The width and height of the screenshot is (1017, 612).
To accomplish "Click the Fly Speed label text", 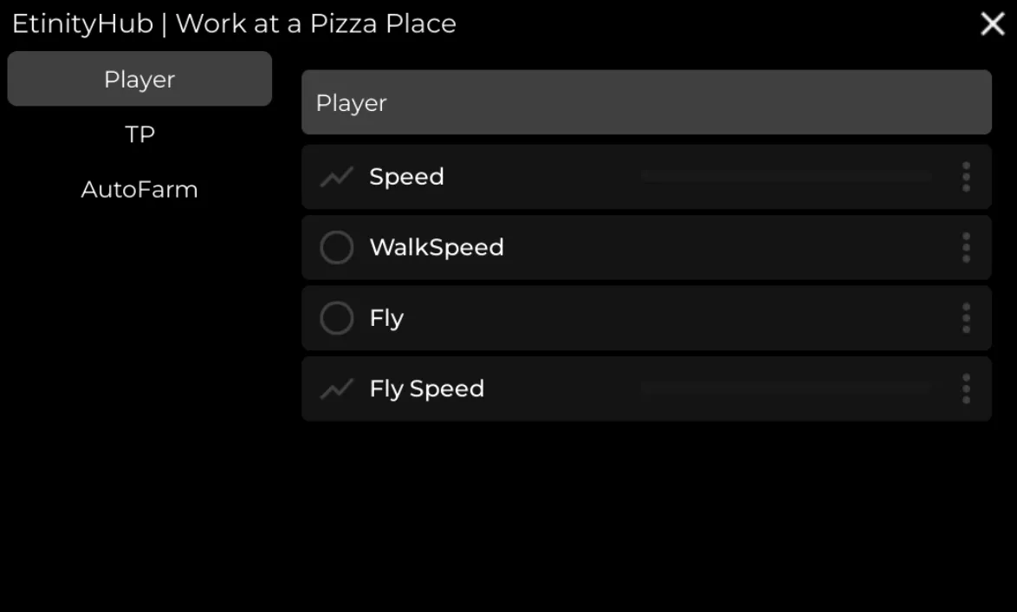I will 426,389.
